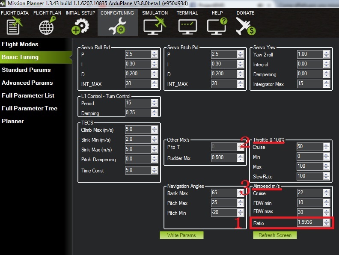This screenshot has height=255, width=339.
Task: Click Servo Roll Pid I stepper
Action: (155, 64)
